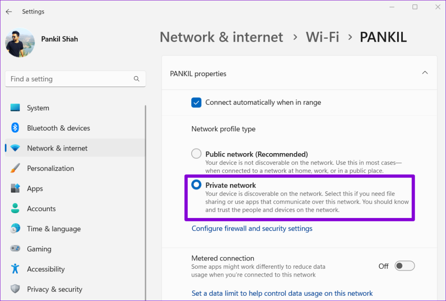Click the Accounts person icon
Viewport: 446px width, 301px height.
pos(15,209)
